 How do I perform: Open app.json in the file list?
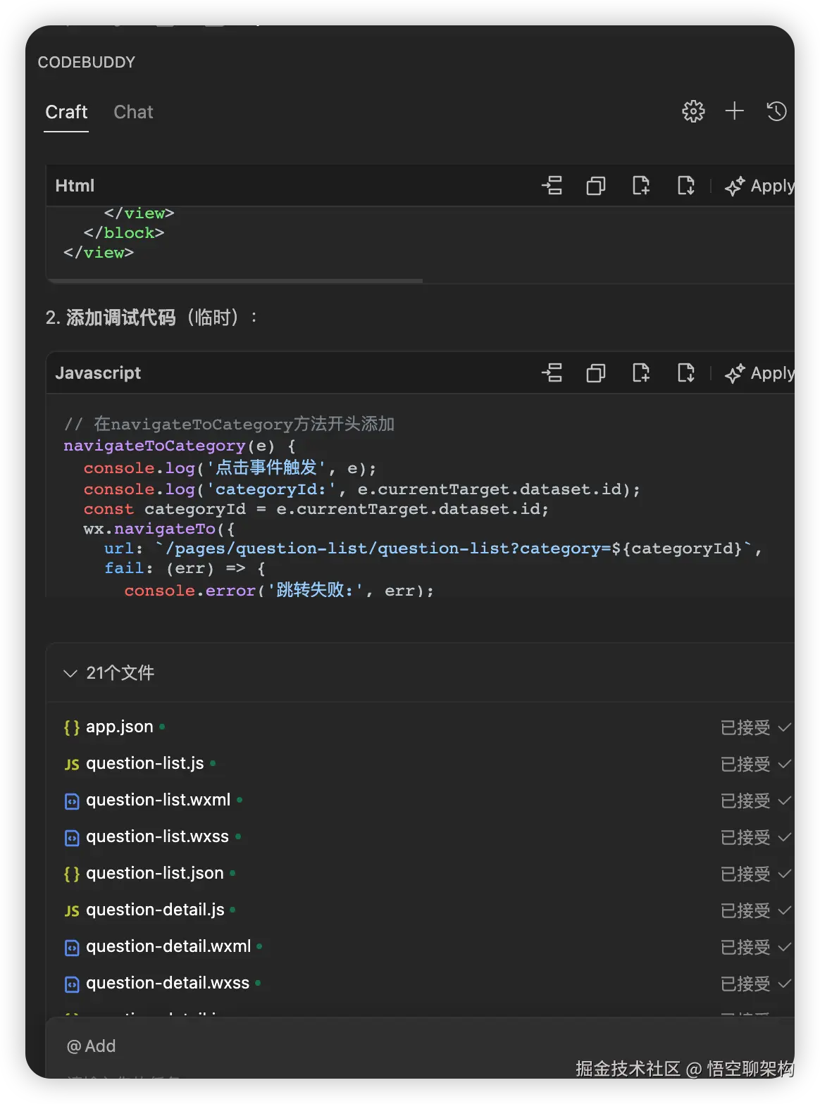pos(119,727)
